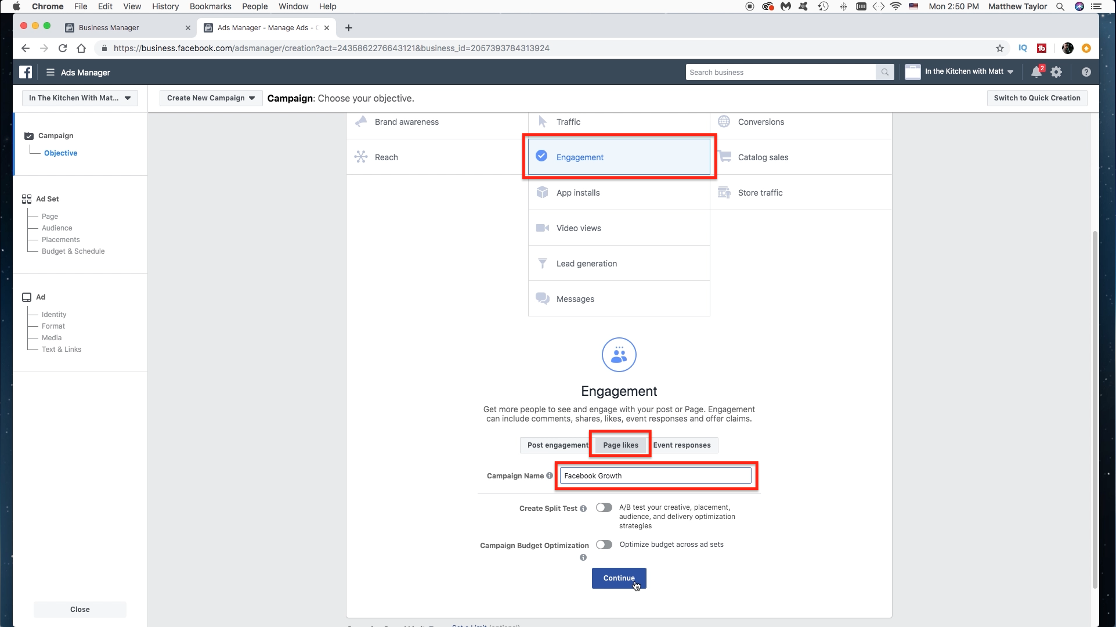The width and height of the screenshot is (1116, 627).
Task: Go to the Chrome home page
Action: point(81,48)
